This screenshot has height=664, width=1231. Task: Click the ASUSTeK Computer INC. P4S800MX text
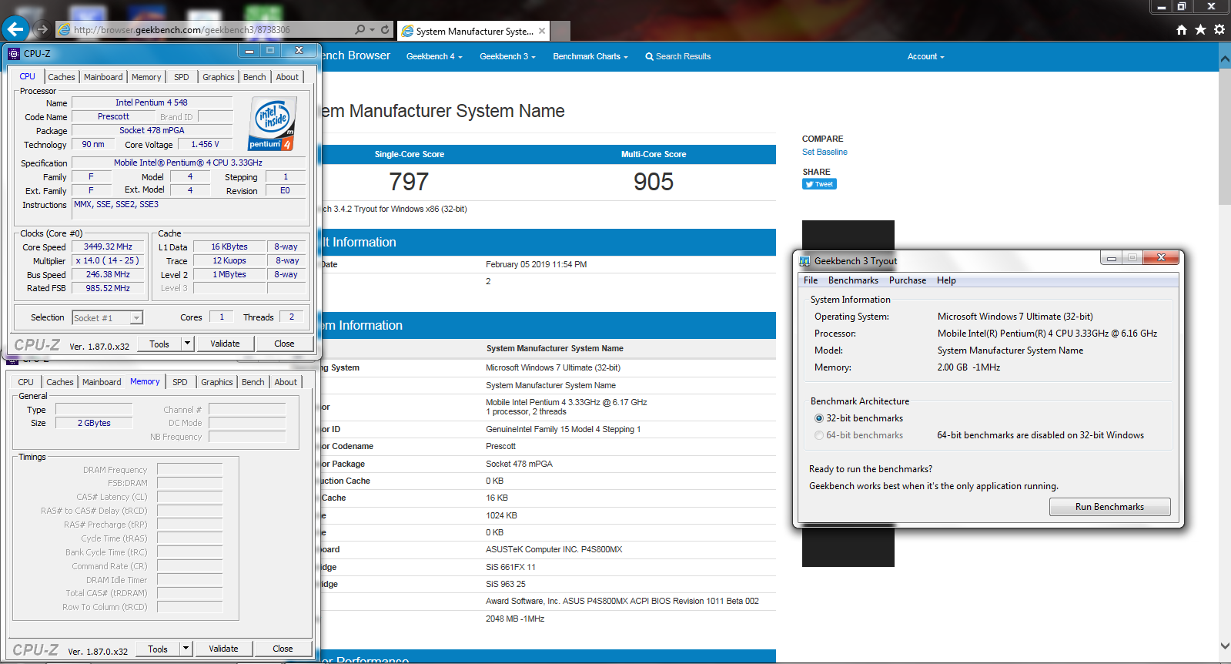554,549
